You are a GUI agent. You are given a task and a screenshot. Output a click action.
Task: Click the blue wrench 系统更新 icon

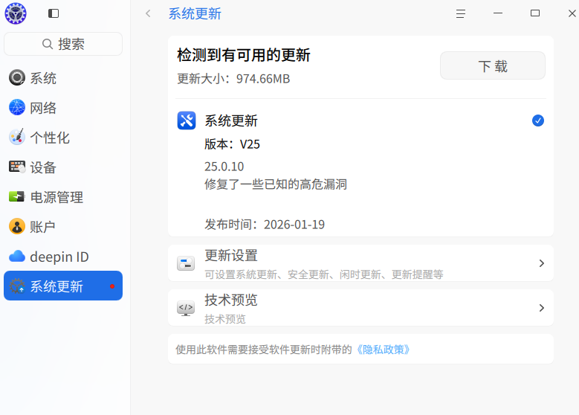tap(187, 120)
